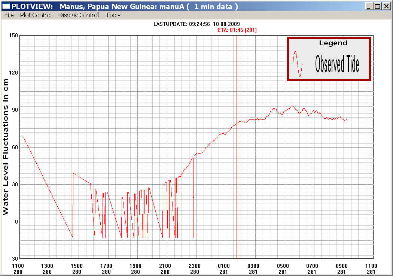Click the 0900 281 time axis label
Viewport: 393px width, 276px height.
pyautogui.click(x=342, y=269)
